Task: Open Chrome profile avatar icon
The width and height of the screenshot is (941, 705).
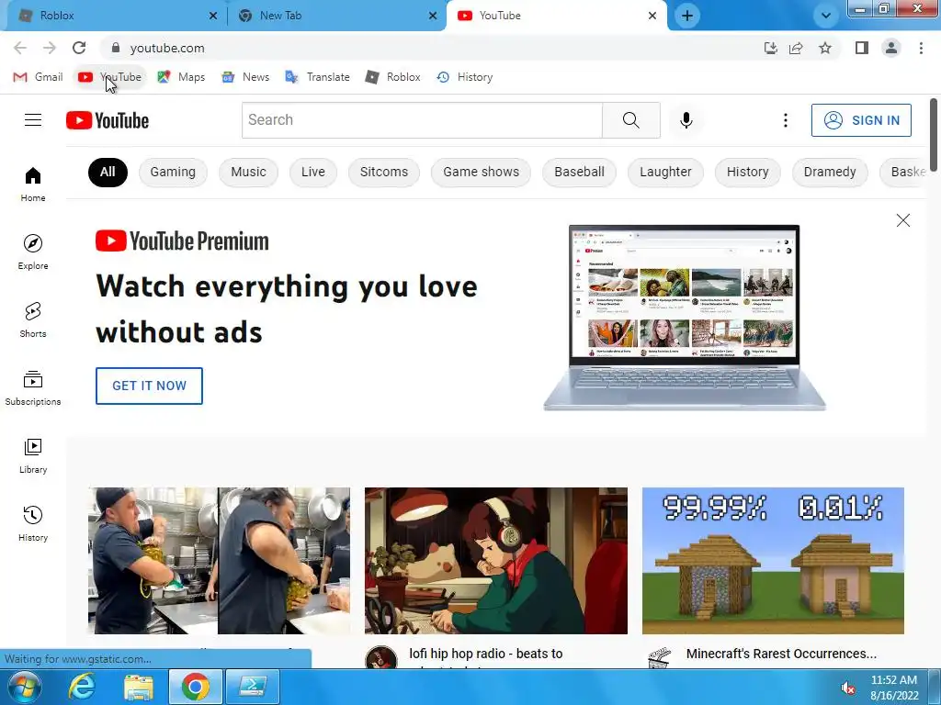Action: (x=891, y=48)
